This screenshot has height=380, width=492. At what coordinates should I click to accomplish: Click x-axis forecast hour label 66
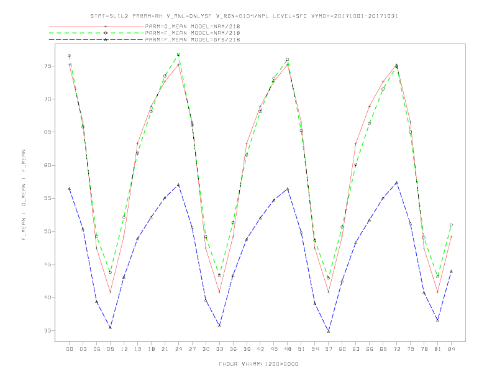click(x=370, y=349)
